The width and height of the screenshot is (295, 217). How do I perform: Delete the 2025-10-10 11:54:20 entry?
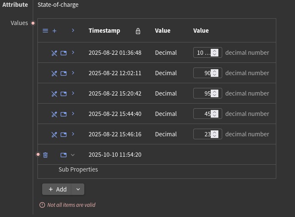click(x=46, y=155)
